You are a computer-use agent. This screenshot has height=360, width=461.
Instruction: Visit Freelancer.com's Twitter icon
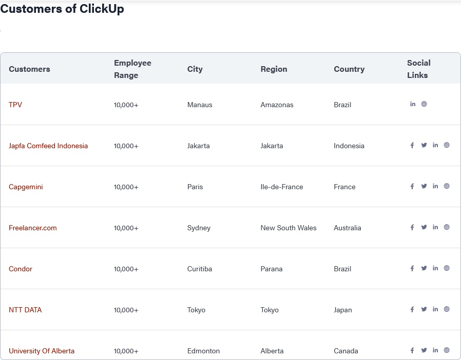424,227
